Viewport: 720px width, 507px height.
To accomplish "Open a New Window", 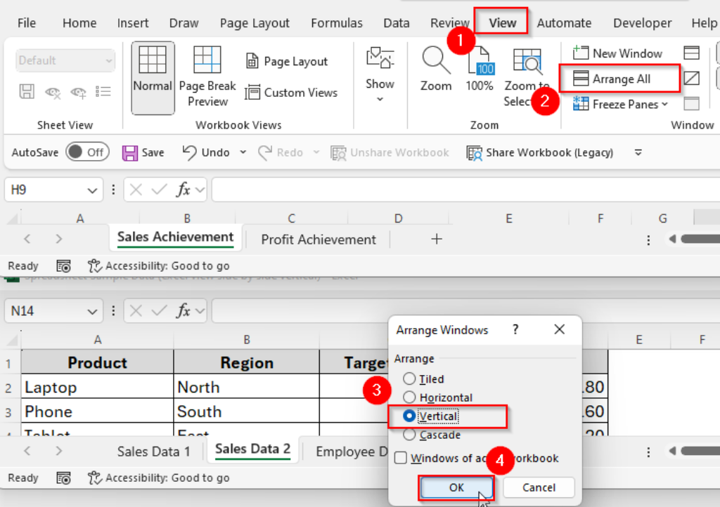I will coord(619,53).
